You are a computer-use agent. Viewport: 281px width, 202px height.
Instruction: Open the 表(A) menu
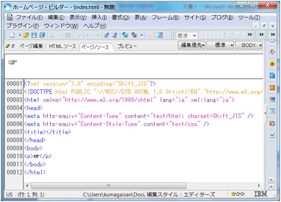click(x=141, y=18)
